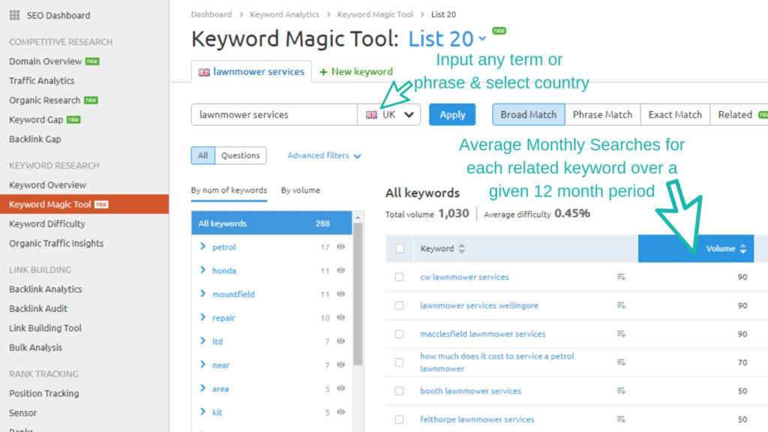Click the plus icon for New keyword

coord(323,72)
